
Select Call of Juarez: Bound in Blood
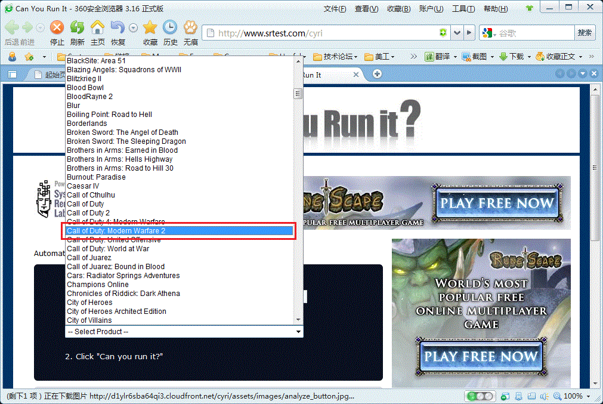point(179,267)
